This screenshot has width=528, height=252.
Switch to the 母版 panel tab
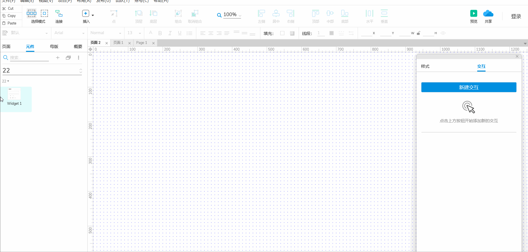pyautogui.click(x=54, y=46)
